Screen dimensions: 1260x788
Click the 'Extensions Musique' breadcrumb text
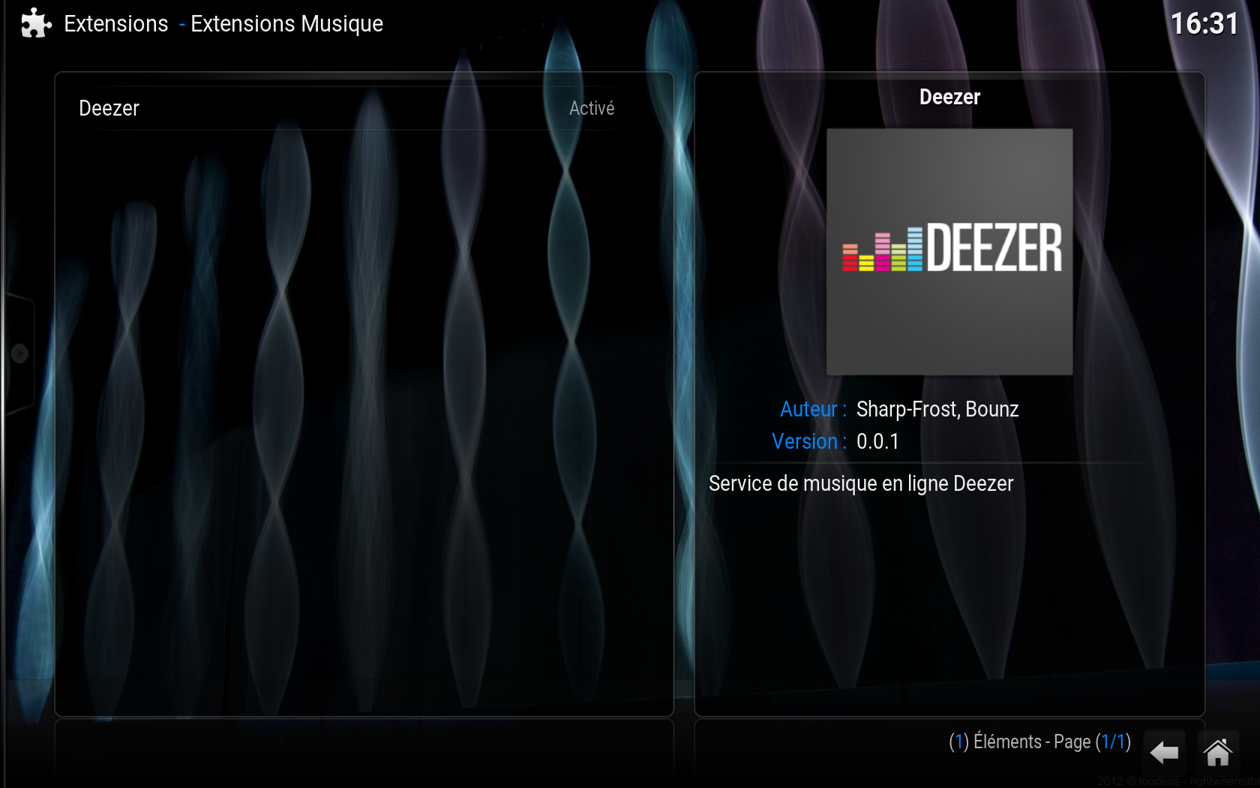286,24
